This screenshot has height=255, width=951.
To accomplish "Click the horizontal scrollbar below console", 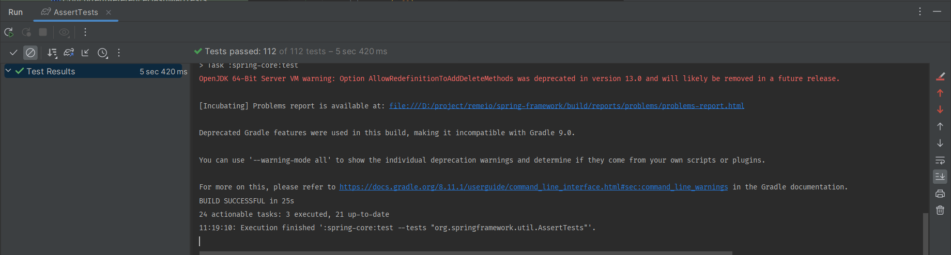I will [465, 253].
